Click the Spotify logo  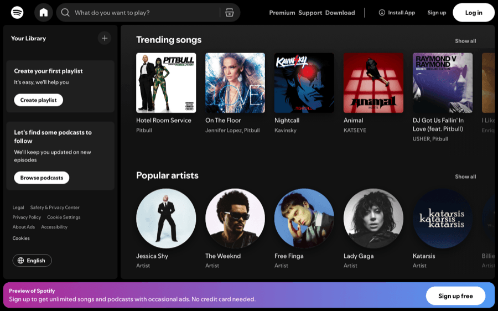(17, 13)
